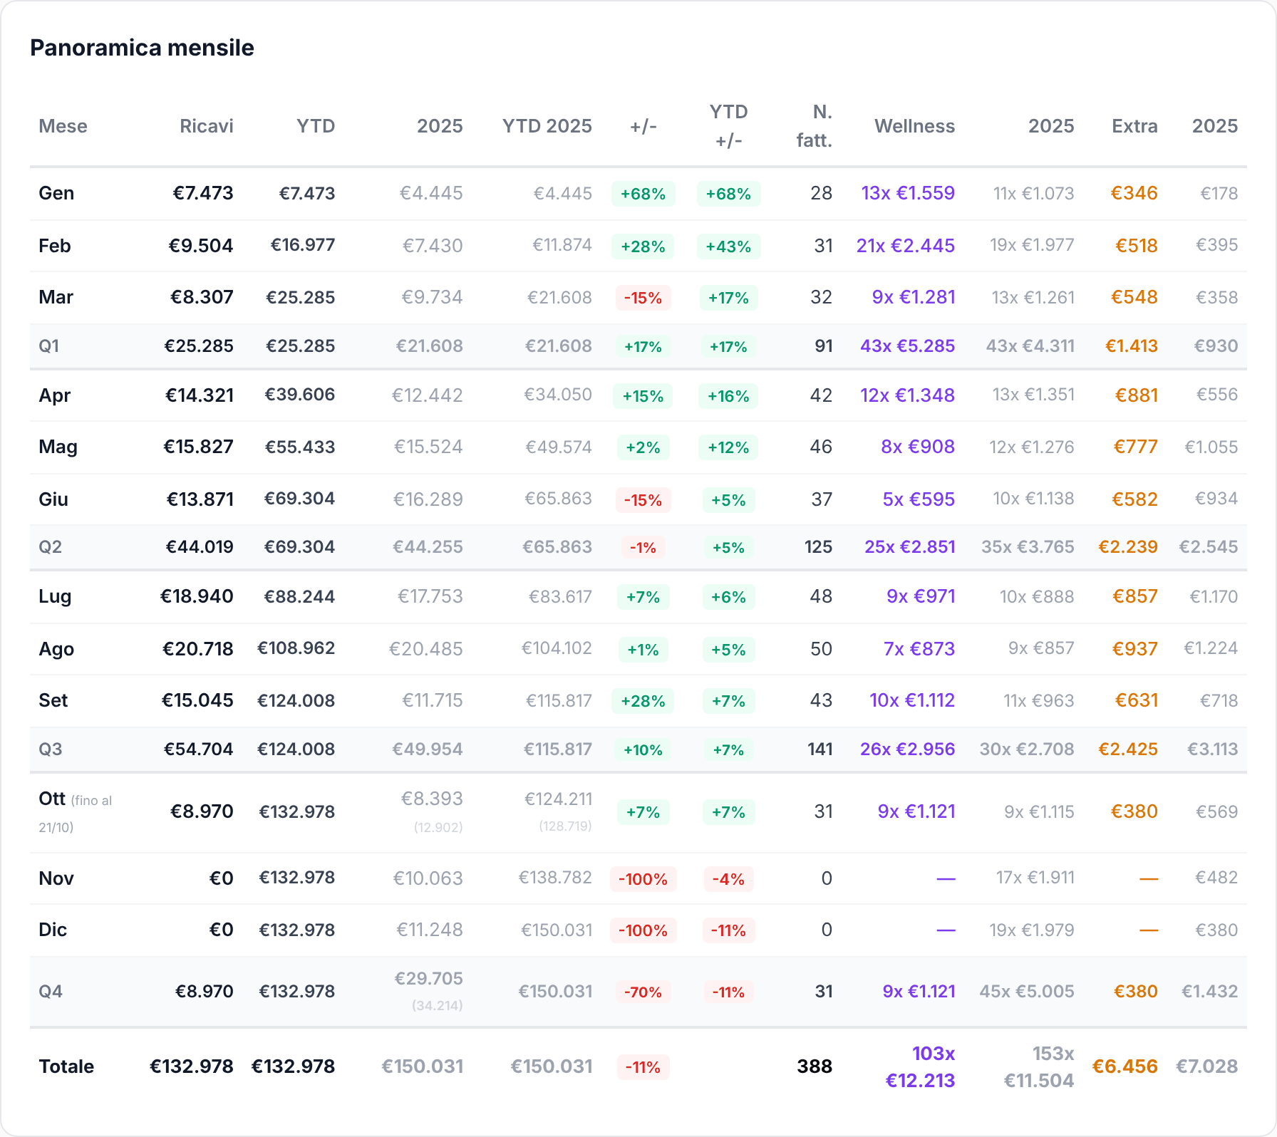The image size is (1277, 1137).
Task: Select the Q1 row label
Action: point(49,346)
